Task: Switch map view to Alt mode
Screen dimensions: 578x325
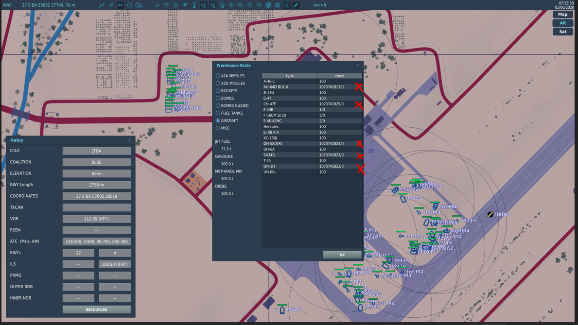Action: click(563, 23)
